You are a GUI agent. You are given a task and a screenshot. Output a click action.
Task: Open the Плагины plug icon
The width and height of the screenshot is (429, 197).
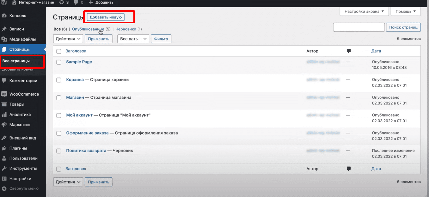pos(4,148)
